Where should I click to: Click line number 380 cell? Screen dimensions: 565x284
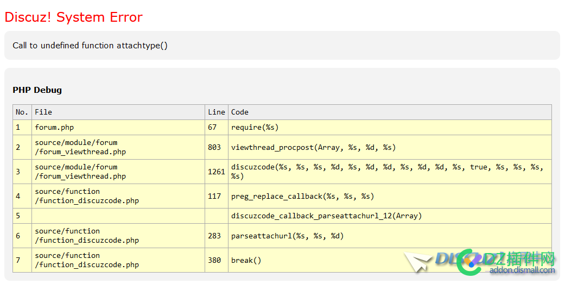[x=214, y=261]
